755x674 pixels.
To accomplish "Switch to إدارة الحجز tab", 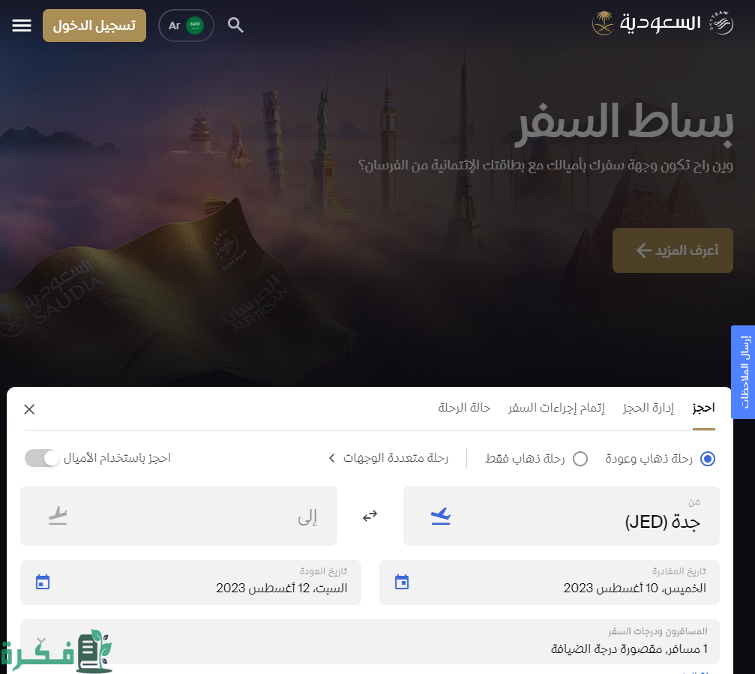I will coord(648,409).
